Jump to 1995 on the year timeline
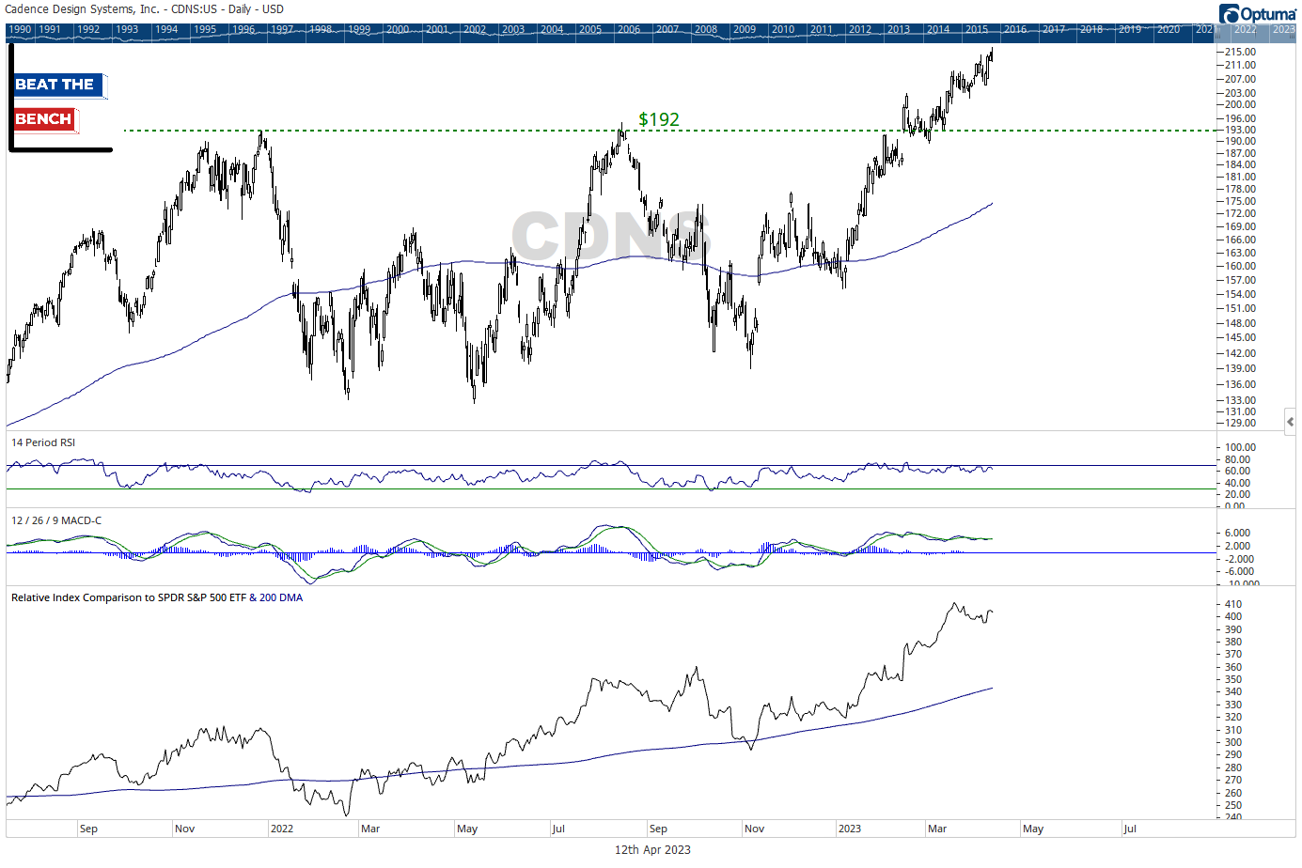This screenshot has width=1302, height=868. click(x=205, y=30)
